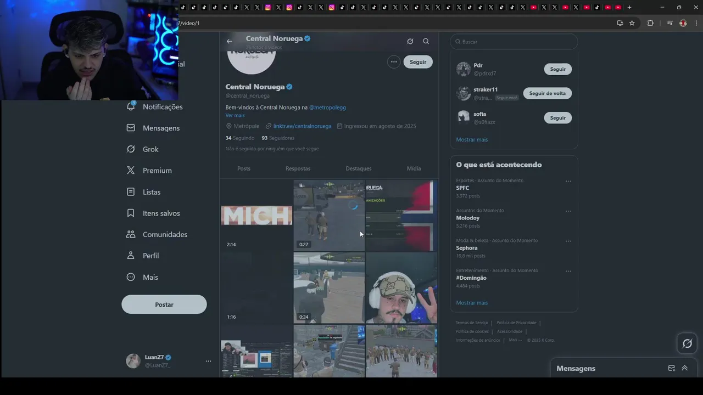This screenshot has height=395, width=703.
Task: Click the floating Grok button at bottom right
Action: pyautogui.click(x=687, y=343)
